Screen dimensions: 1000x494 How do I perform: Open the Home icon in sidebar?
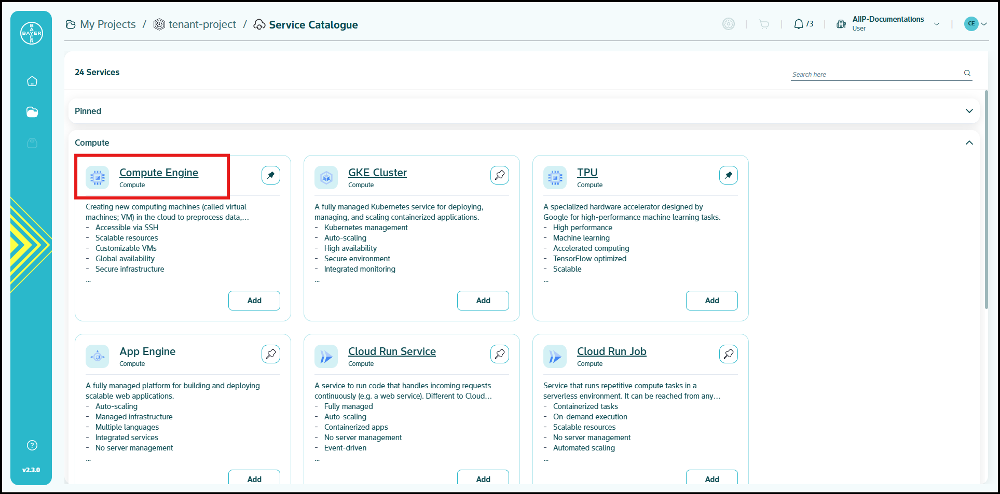tap(32, 81)
